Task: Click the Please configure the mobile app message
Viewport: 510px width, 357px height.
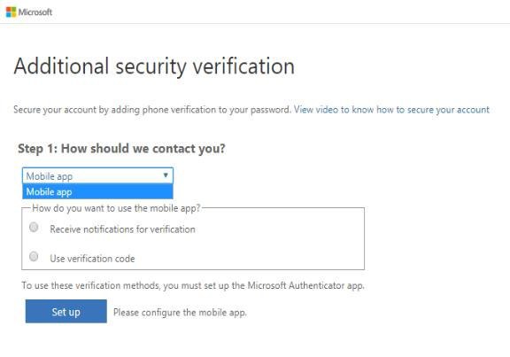Action: pos(180,313)
